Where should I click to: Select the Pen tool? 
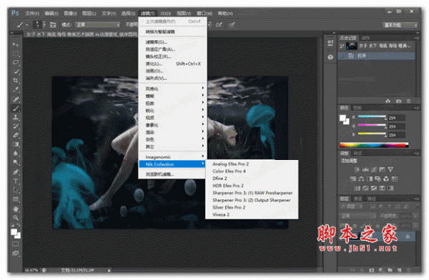(x=16, y=171)
